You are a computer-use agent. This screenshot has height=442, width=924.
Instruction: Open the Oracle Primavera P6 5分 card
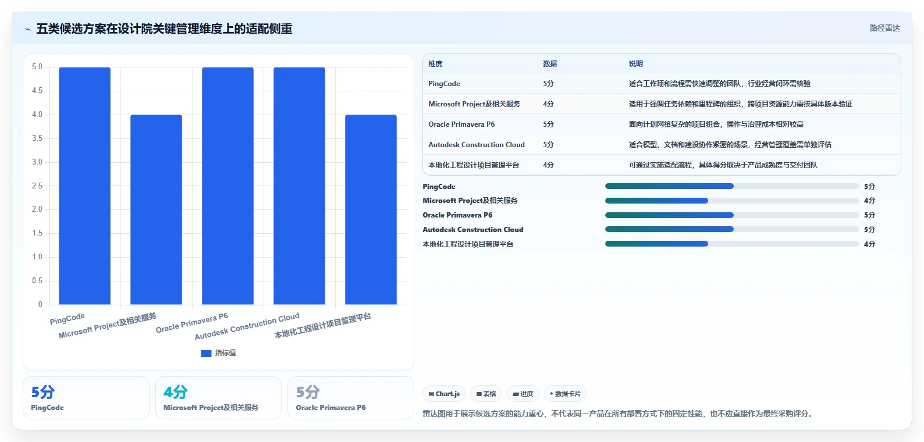point(350,398)
